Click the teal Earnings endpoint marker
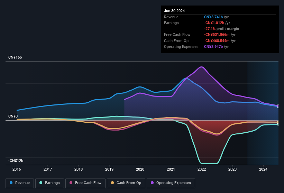Image resolution: width=284 pixels, height=193 pixels. pos(278,124)
